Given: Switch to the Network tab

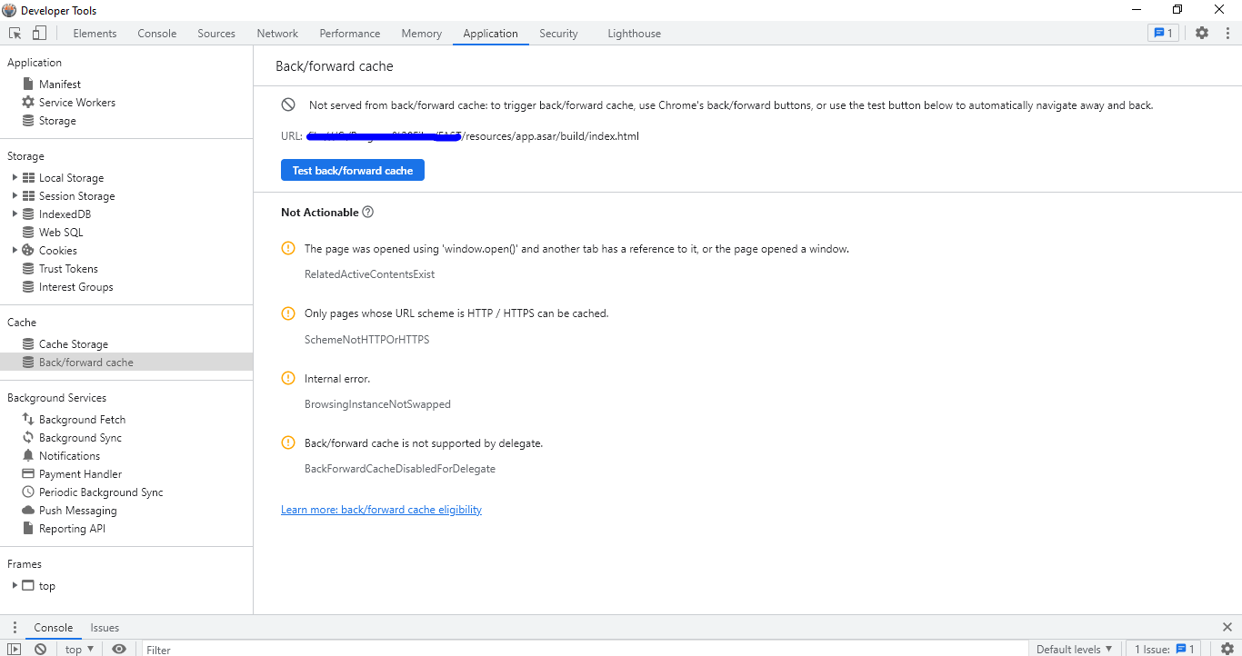Looking at the screenshot, I should (276, 33).
